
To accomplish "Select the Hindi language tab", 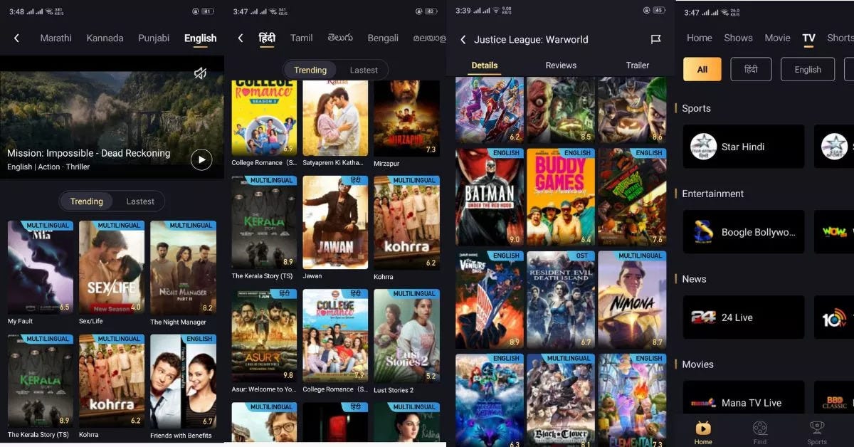I will coord(267,38).
